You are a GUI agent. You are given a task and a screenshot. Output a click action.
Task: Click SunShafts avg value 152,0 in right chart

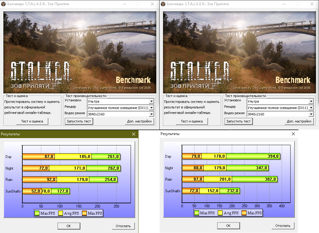tap(213, 191)
